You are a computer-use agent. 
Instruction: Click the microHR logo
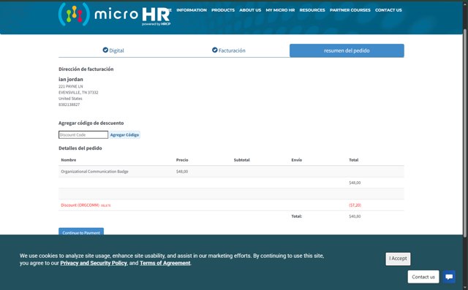(x=114, y=15)
